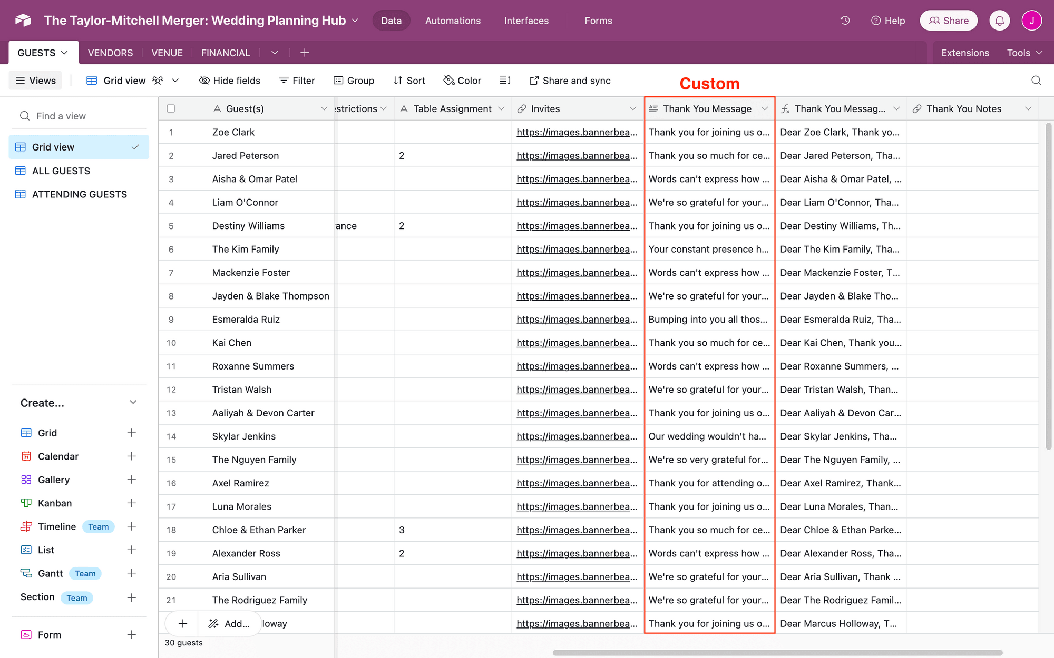
Task: Click collaborators icon beside Grid view
Action: (158, 81)
